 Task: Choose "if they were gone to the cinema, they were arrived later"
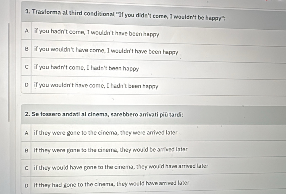click(x=106, y=132)
